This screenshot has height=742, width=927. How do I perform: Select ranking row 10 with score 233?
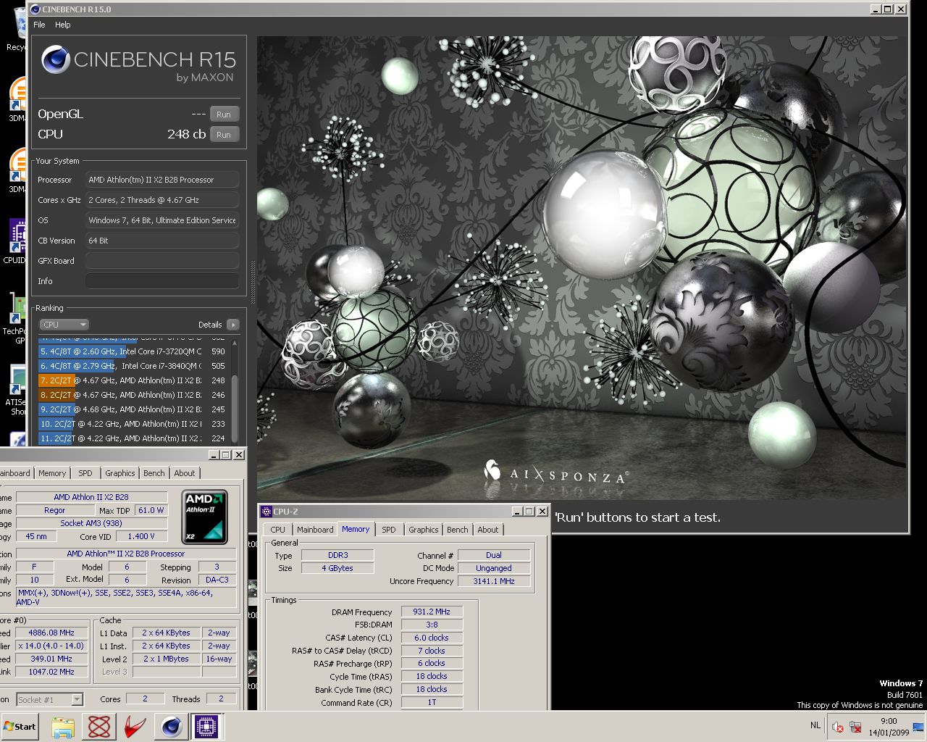coord(133,424)
